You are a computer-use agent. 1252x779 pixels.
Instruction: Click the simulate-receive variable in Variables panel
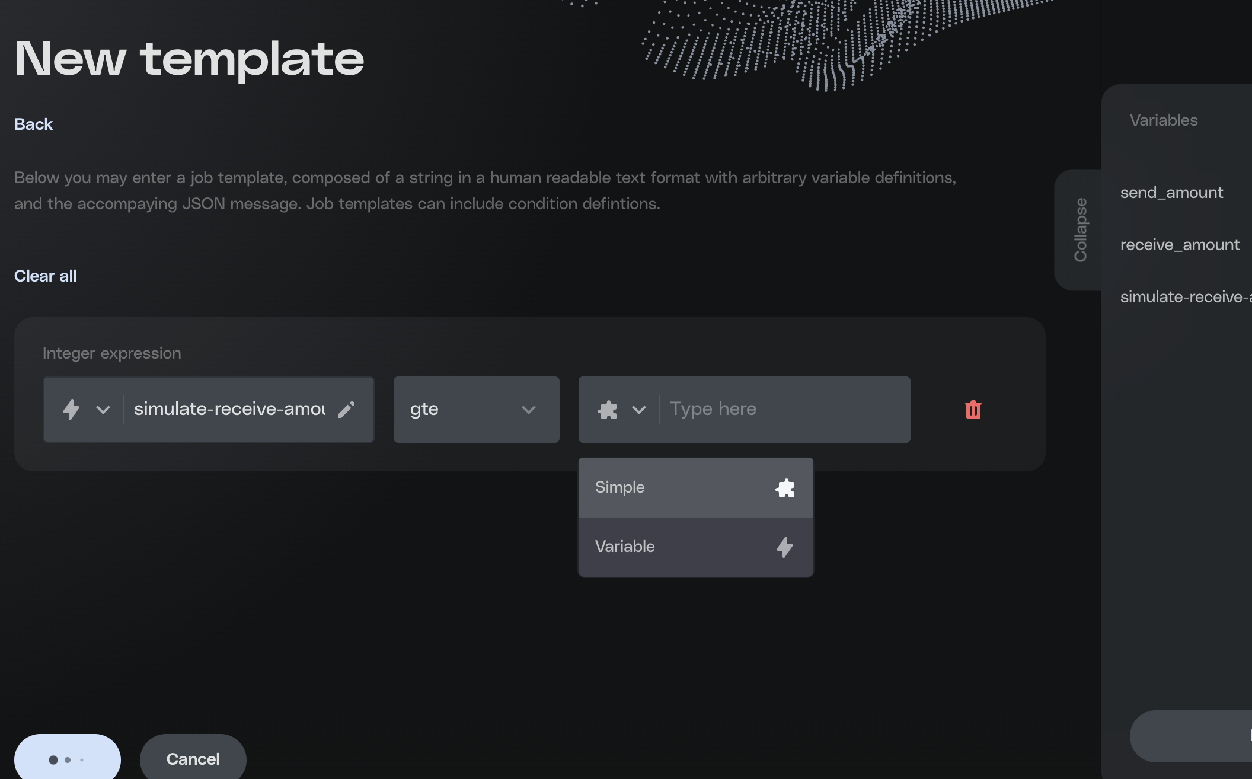click(x=1184, y=297)
